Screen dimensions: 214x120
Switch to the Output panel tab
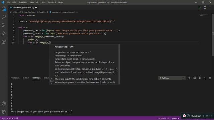click(x=26, y=78)
